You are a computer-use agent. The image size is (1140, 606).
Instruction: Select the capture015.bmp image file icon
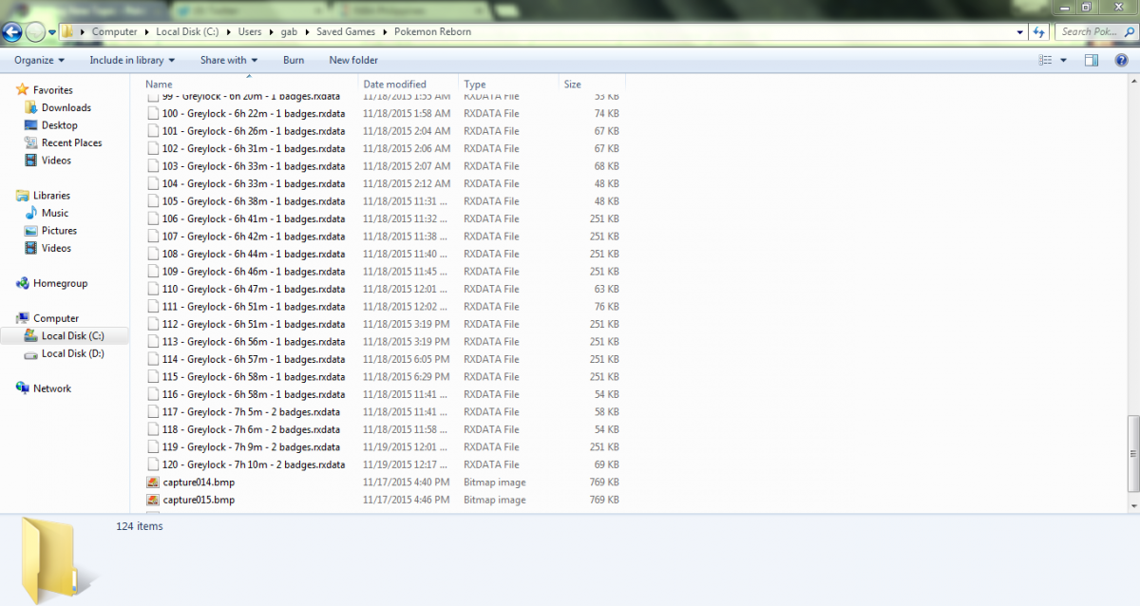pos(153,500)
